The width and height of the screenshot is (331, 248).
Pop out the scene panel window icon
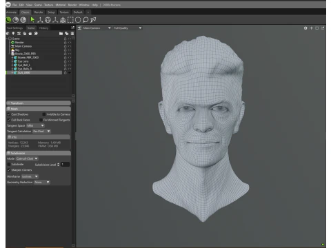[73, 28]
